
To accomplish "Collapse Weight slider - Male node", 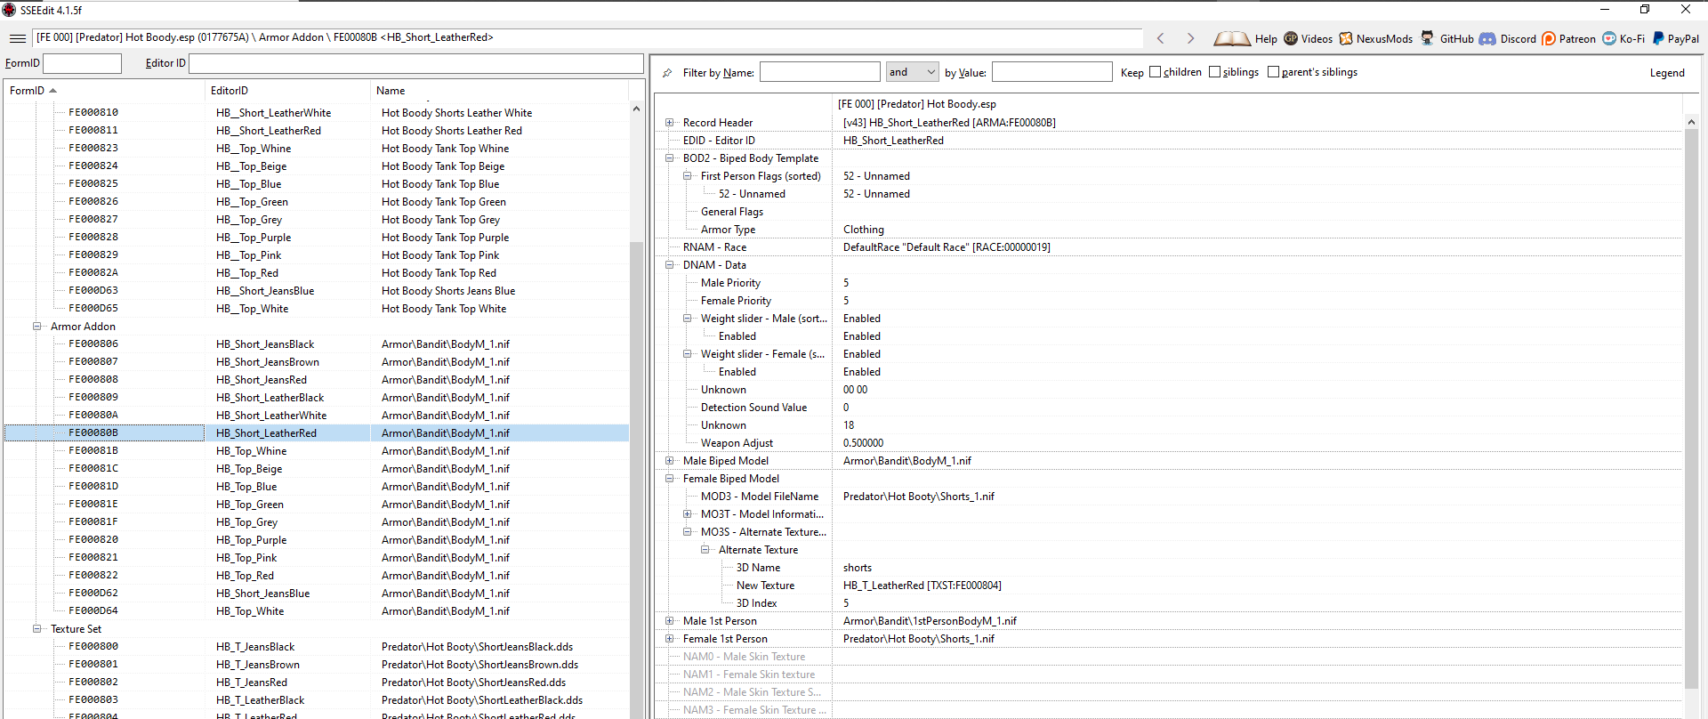I will [x=688, y=319].
